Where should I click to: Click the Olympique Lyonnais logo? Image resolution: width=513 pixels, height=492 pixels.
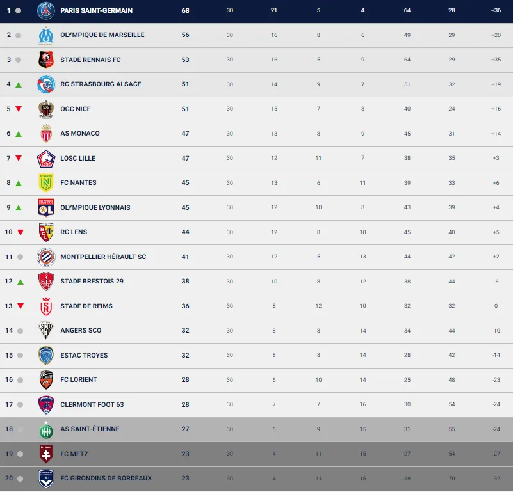tap(45, 207)
